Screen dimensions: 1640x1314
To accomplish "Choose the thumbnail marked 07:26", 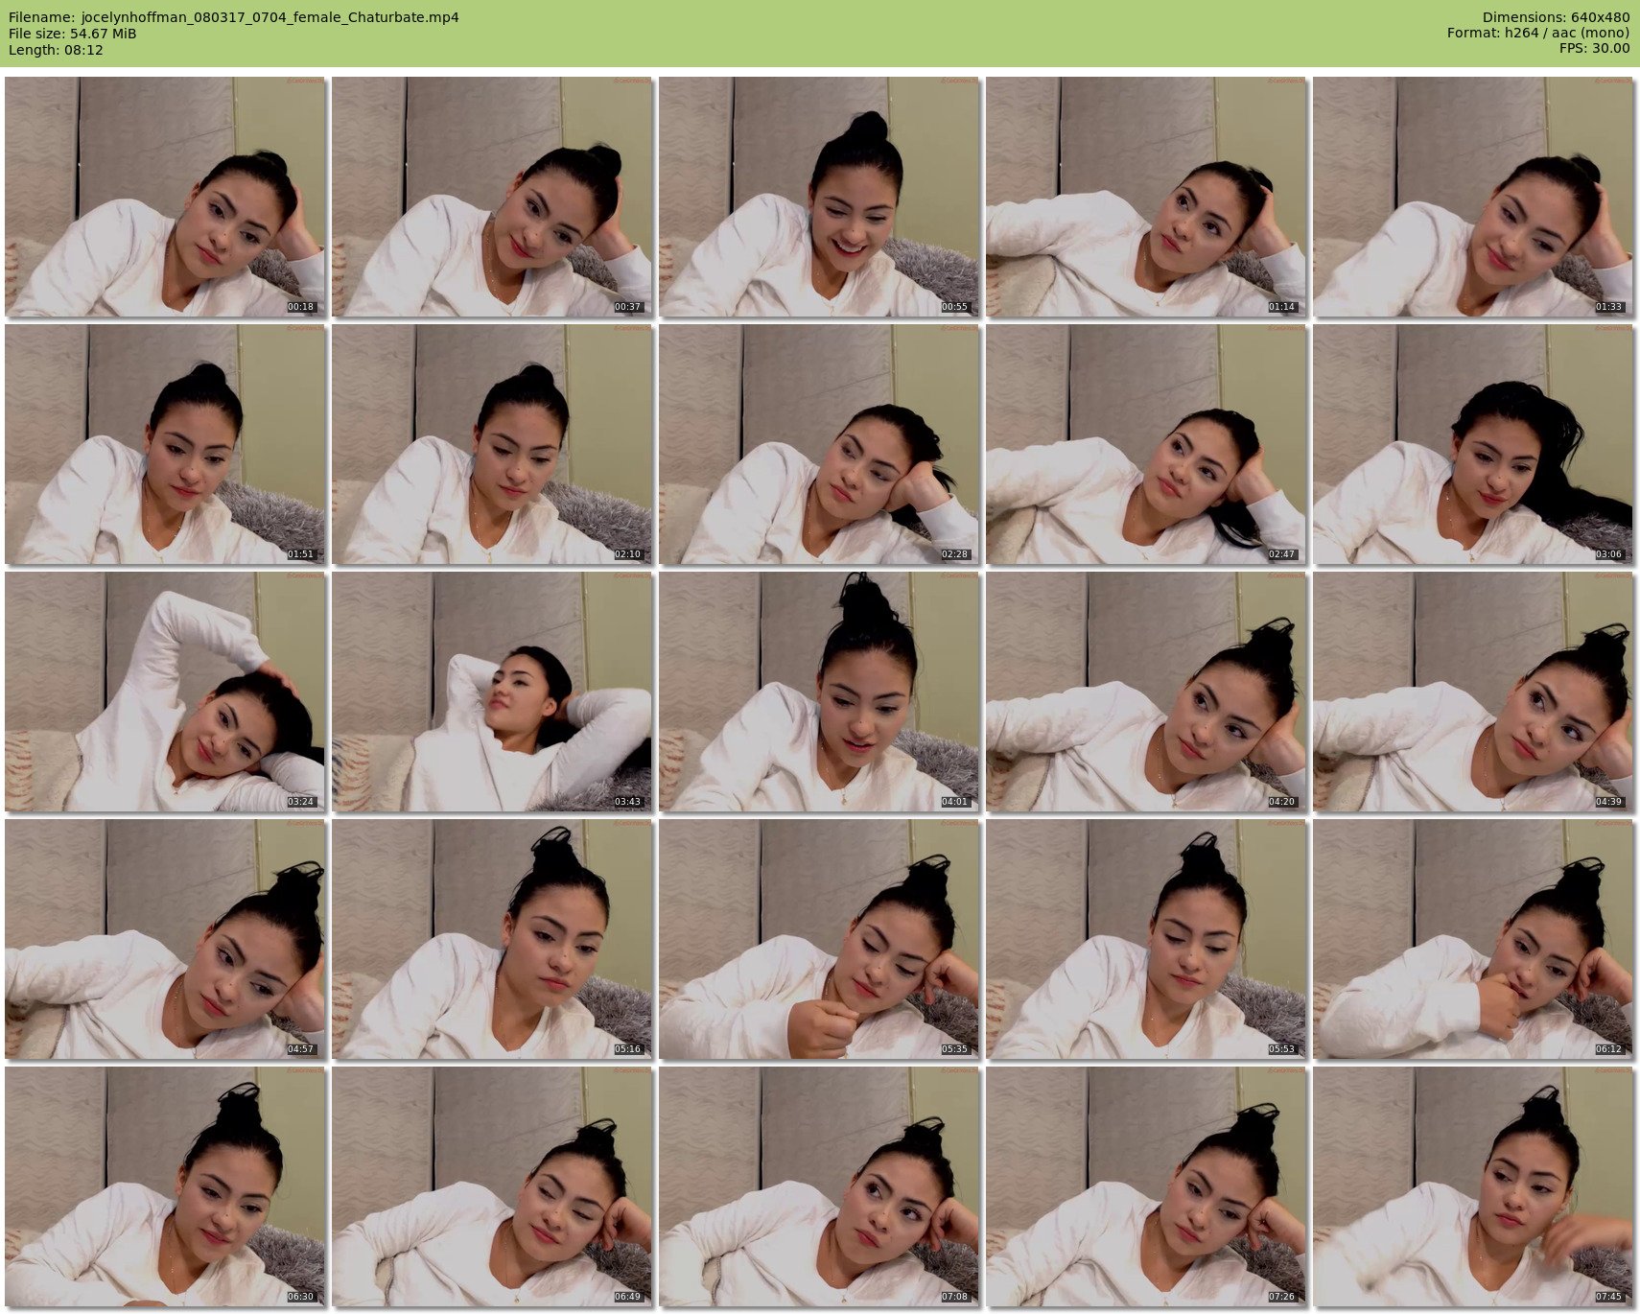I will [x=1146, y=1186].
